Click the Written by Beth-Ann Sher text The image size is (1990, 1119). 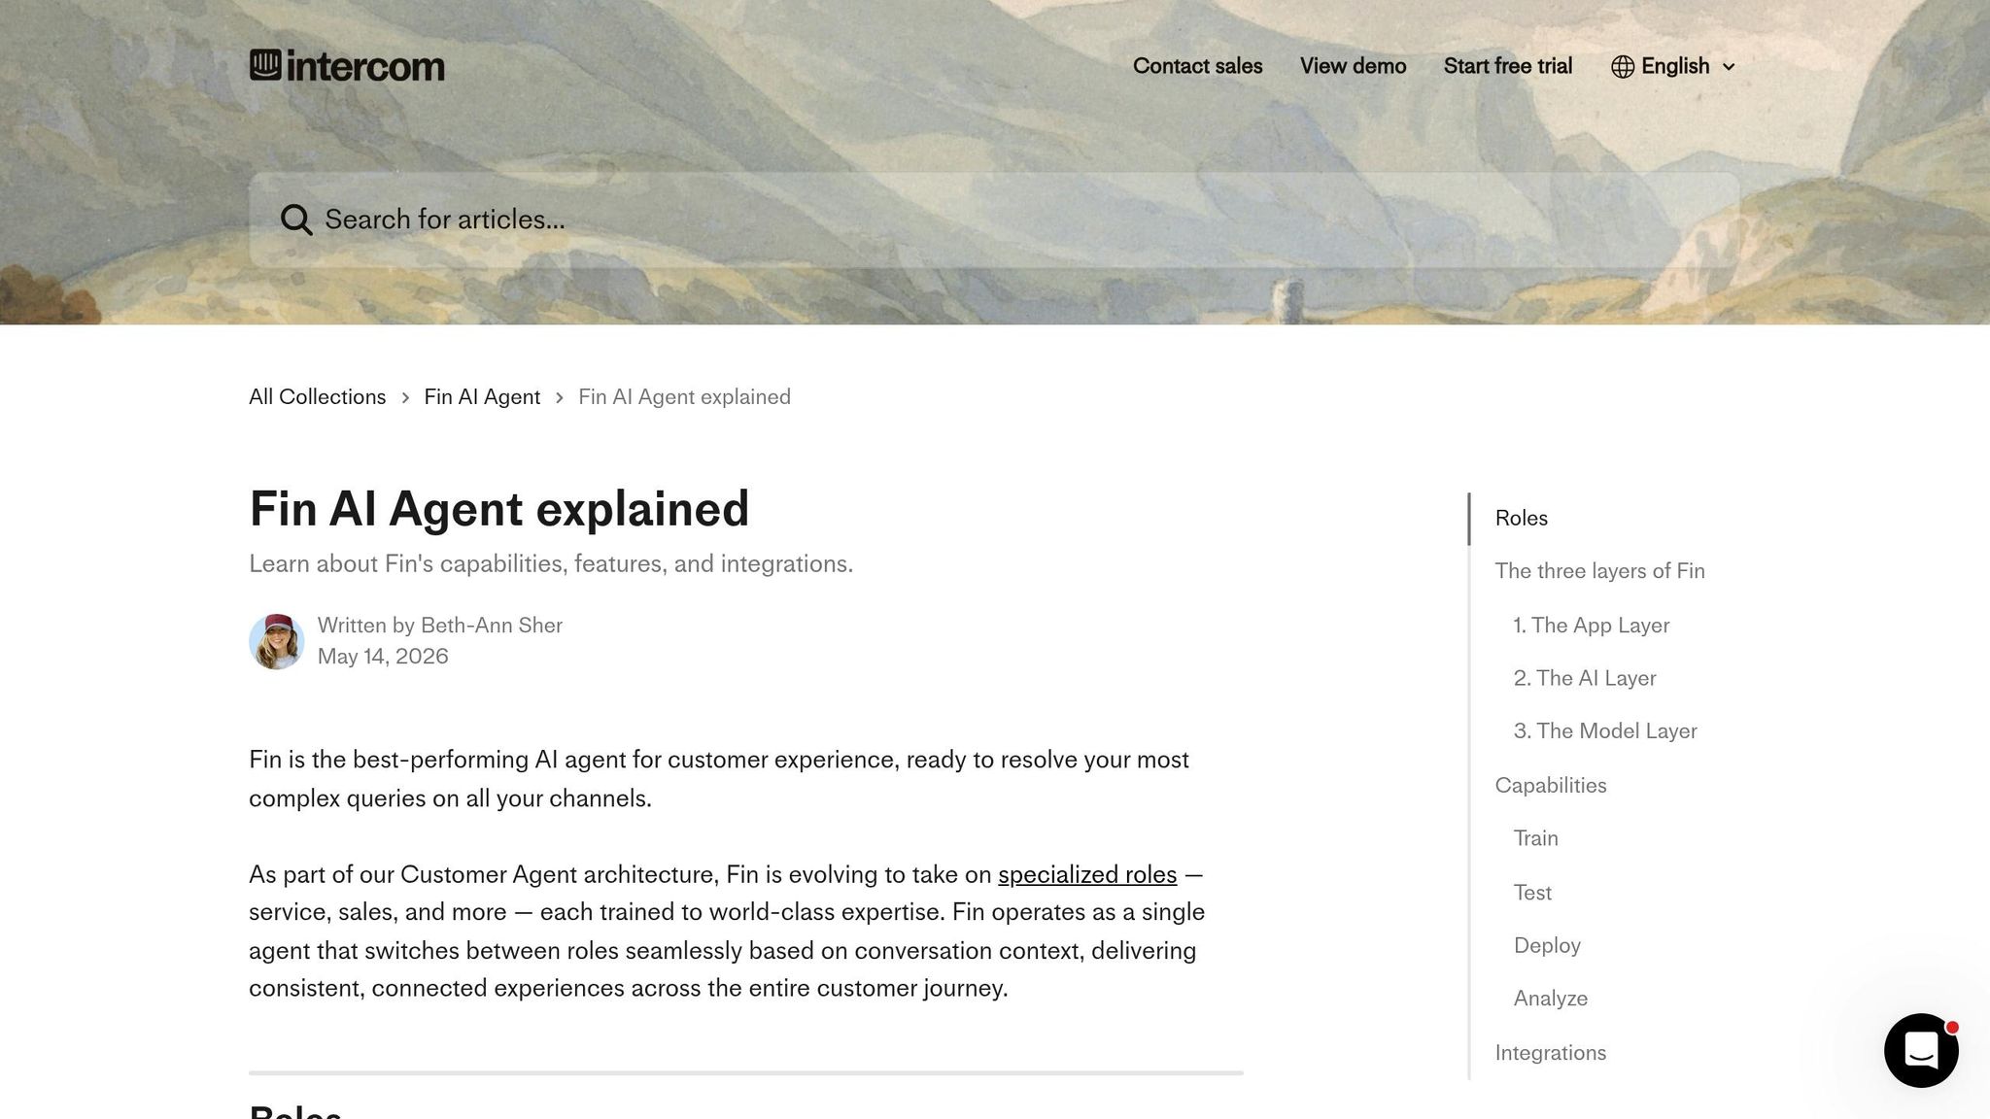[440, 626]
